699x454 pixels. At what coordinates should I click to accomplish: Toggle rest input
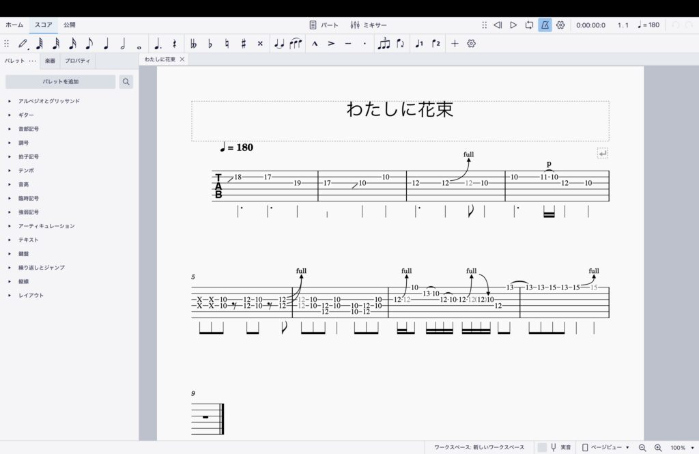pos(174,44)
